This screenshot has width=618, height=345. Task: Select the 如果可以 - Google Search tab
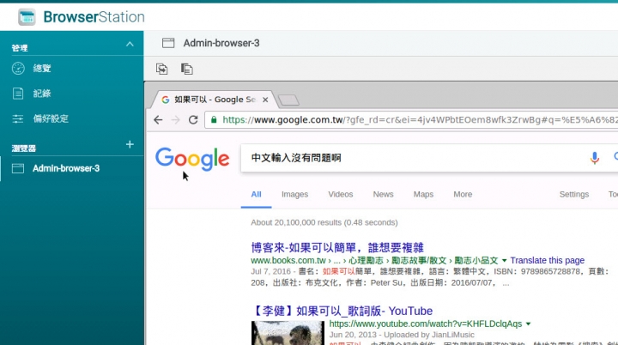click(213, 100)
